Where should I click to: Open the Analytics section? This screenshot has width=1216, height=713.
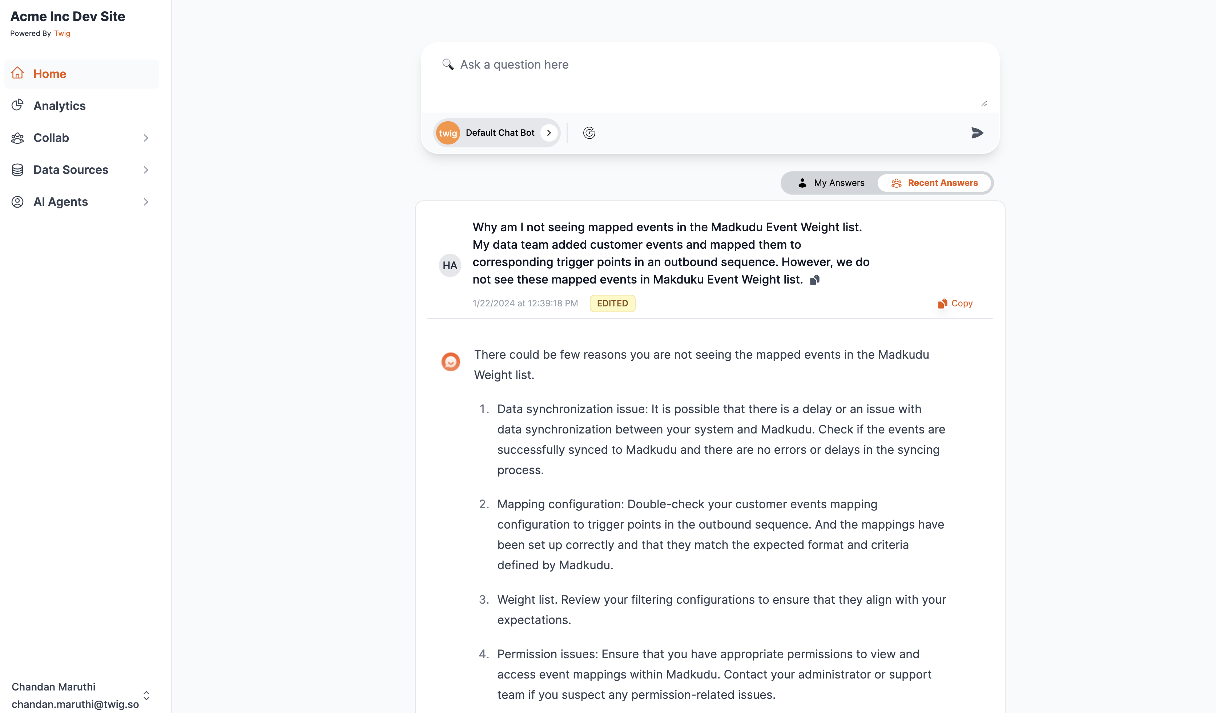click(59, 106)
